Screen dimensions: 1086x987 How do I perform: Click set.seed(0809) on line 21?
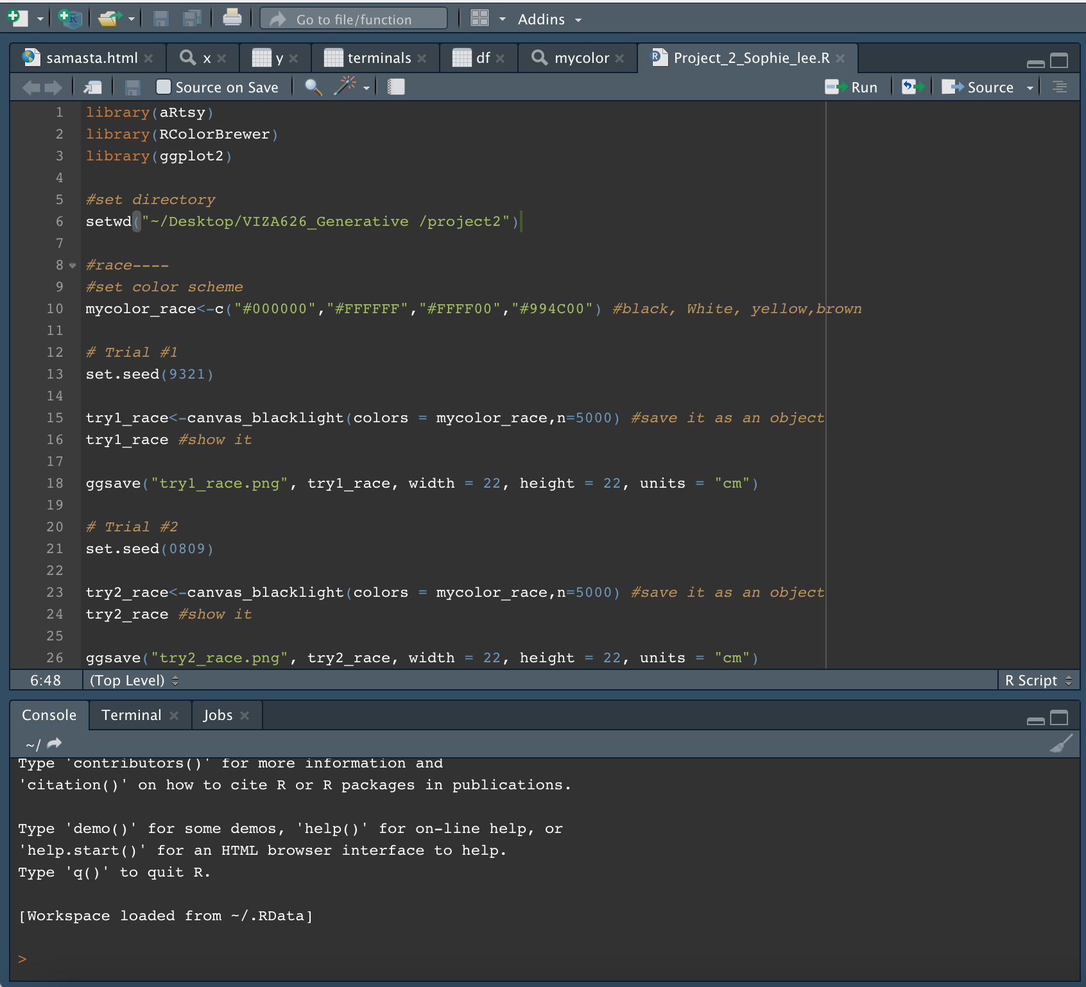(x=150, y=549)
